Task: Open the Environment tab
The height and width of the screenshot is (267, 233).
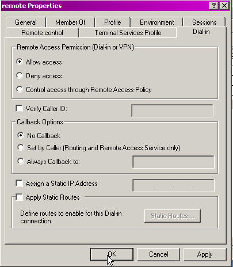Action: tap(156, 22)
